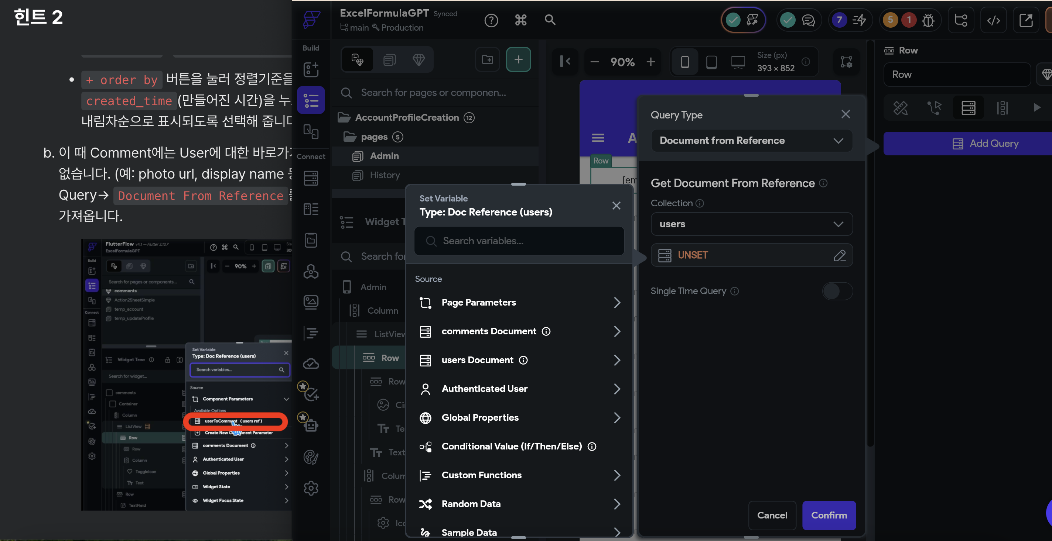The image size is (1052, 541).
Task: Open Widget Palette in Build sidebar
Action: click(311, 70)
